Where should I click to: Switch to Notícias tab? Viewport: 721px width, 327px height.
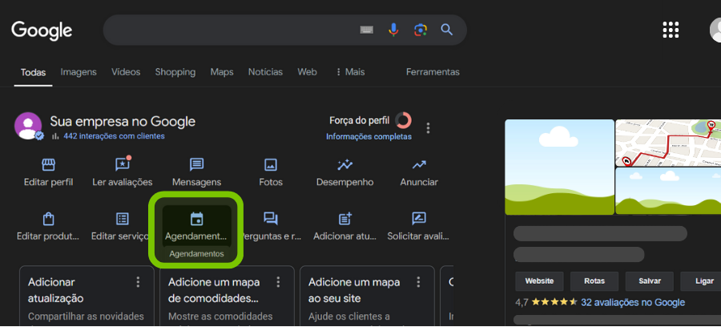(x=265, y=72)
